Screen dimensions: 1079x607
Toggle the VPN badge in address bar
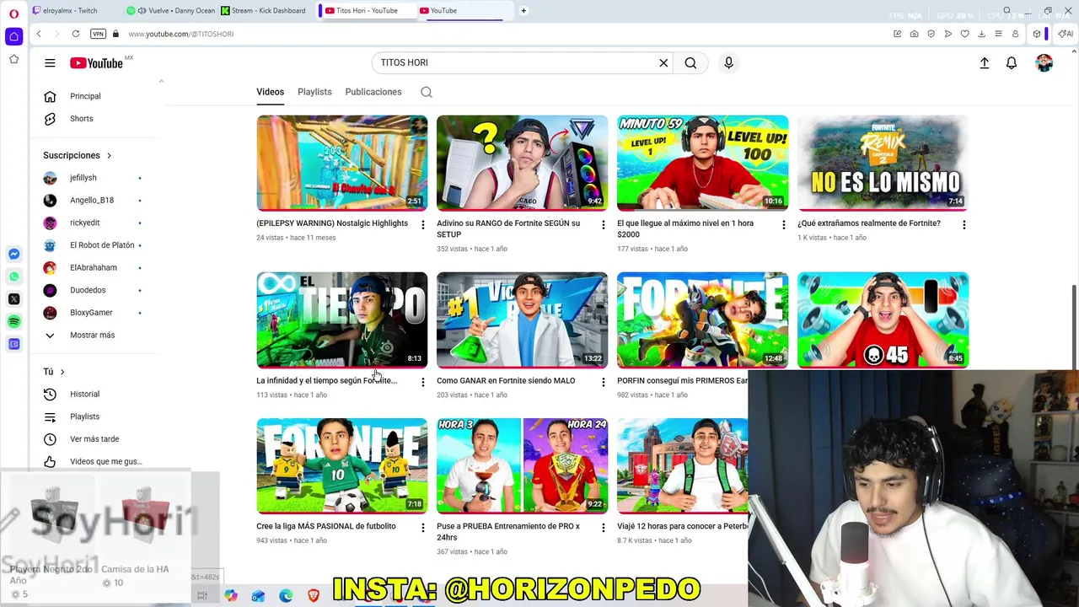point(98,34)
